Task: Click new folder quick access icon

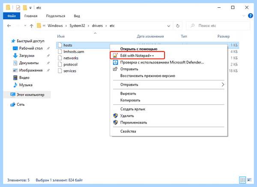Action: point(25,8)
